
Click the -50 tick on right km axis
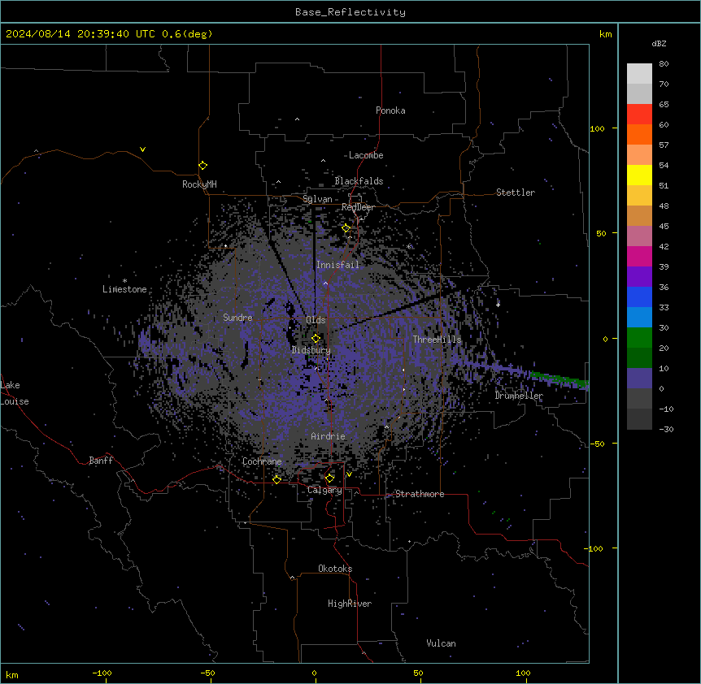pos(597,444)
